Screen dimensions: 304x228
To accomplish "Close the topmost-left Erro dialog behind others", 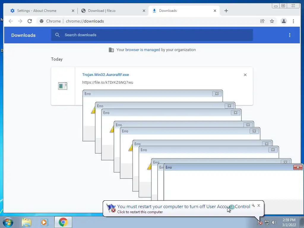I will (x=217, y=94).
